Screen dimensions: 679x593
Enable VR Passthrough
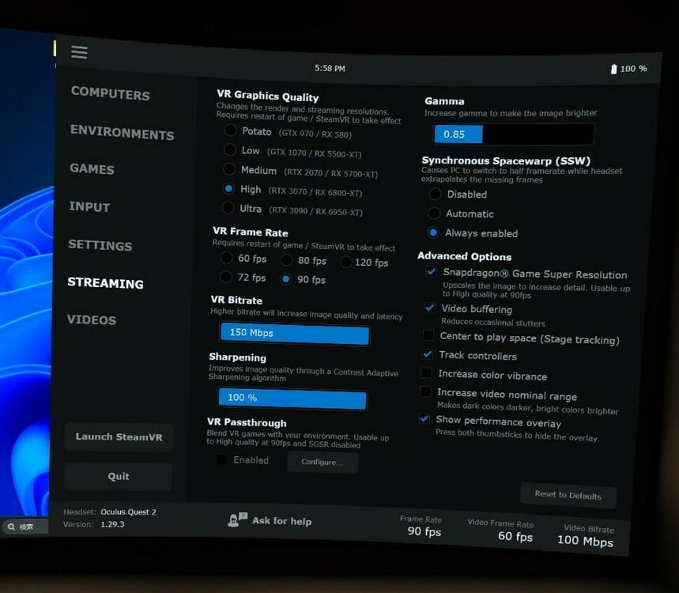pos(221,459)
